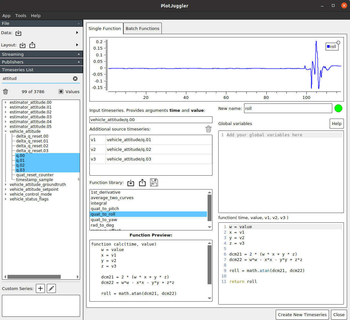Import functions via the Function library download icon
This screenshot has height=320, width=350.
coord(131,183)
